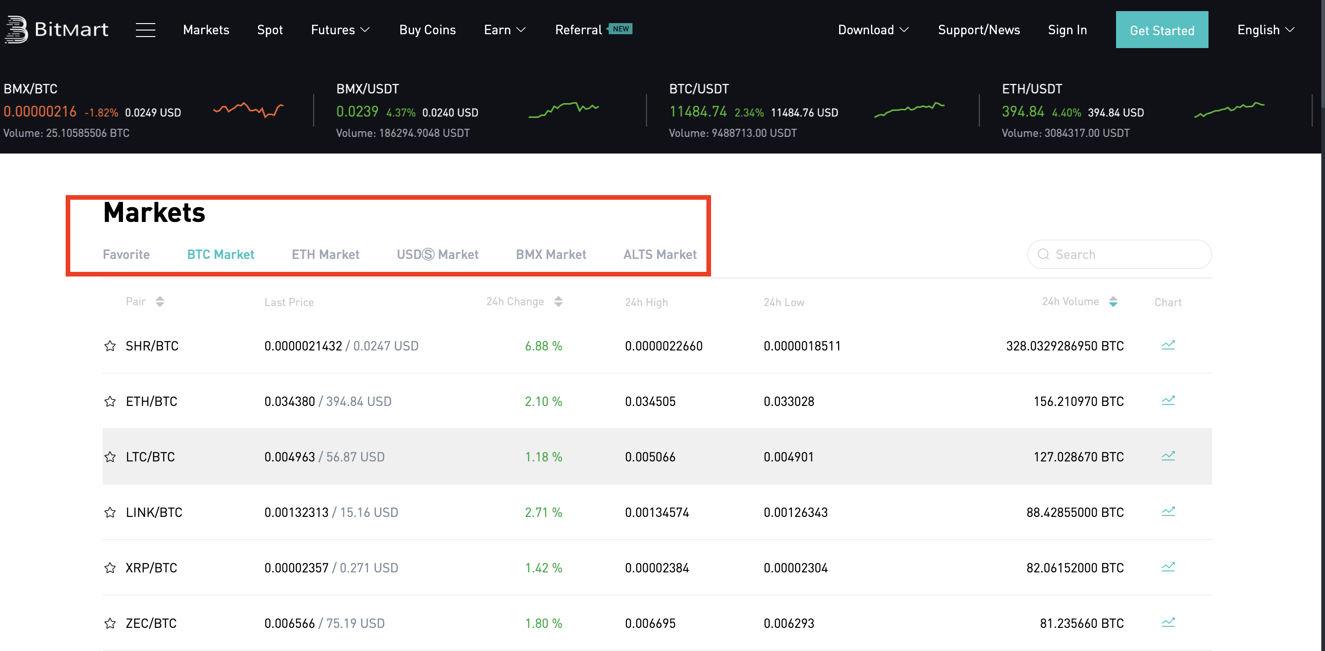Viewport: 1325px width, 651px height.
Task: Favorite the ETH/BTC pair star
Action: coord(110,402)
